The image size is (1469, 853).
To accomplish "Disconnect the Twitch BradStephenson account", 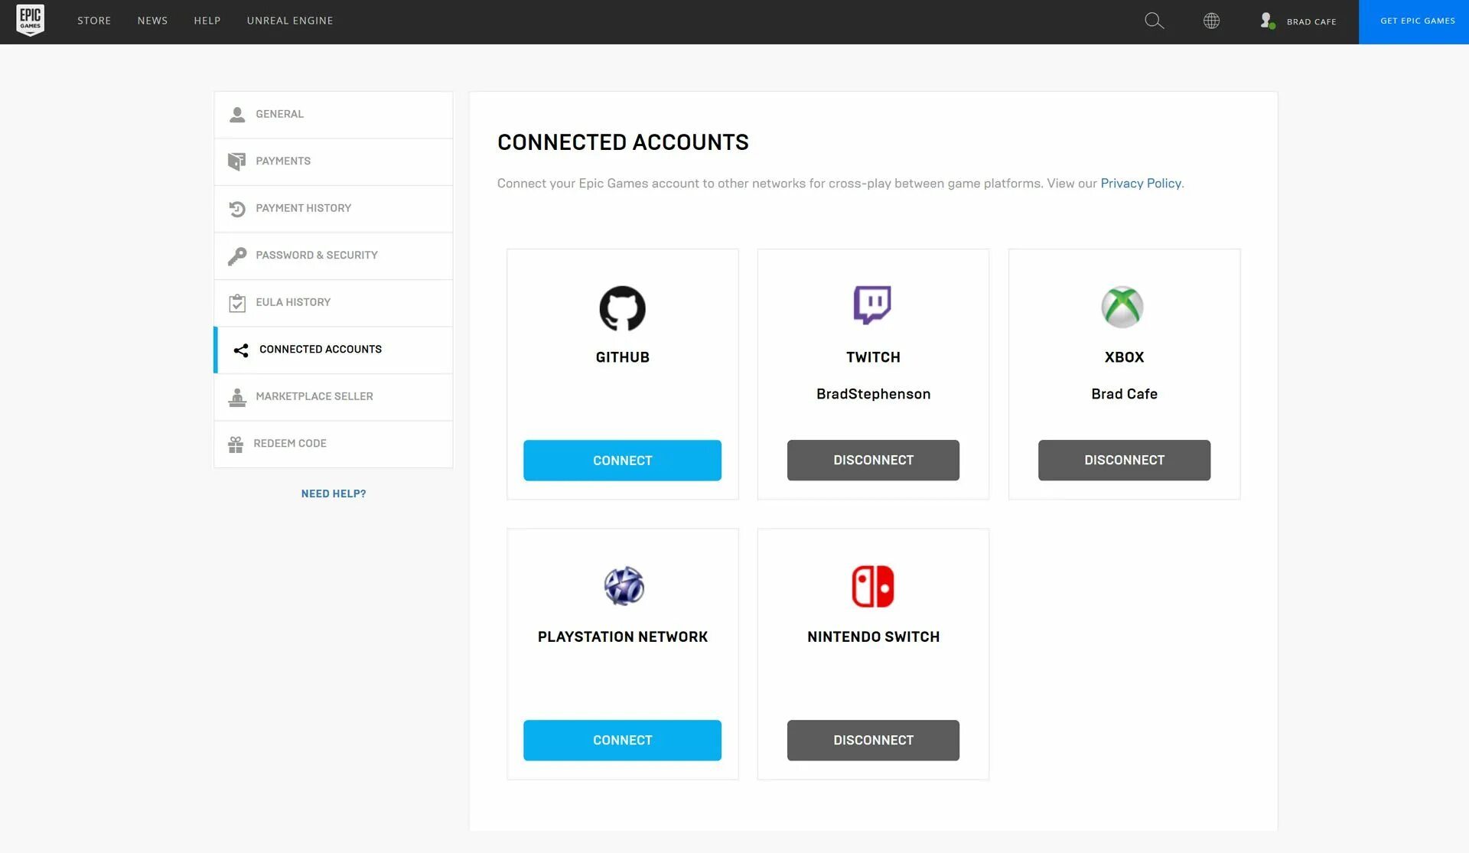I will click(873, 460).
